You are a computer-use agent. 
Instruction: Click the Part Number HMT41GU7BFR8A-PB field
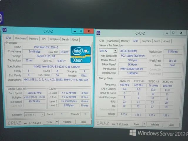[132, 69]
